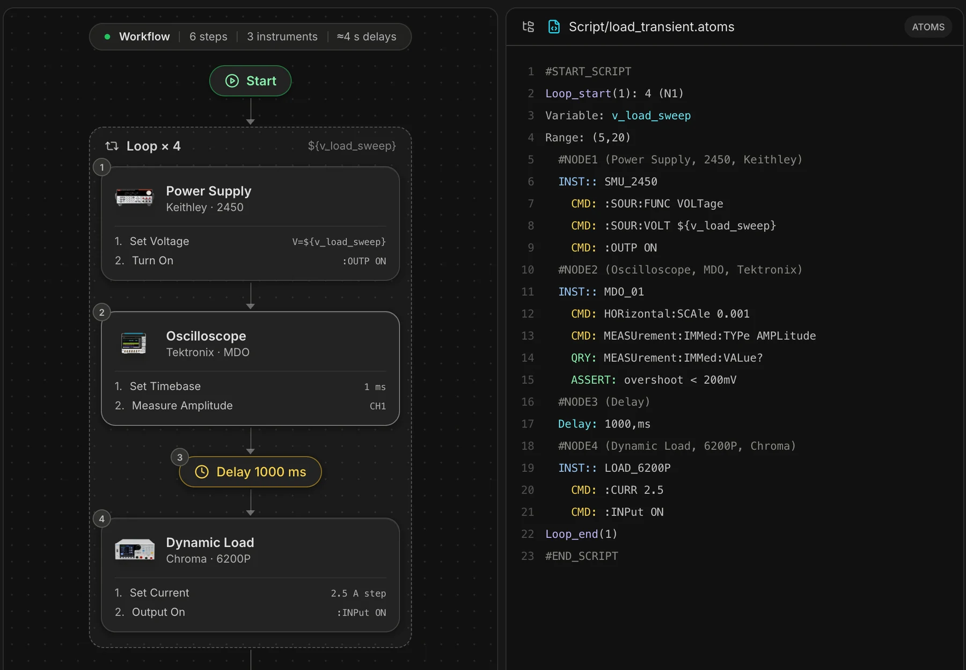966x670 pixels.
Task: Click the Script/load_transient.atoms file title
Action: point(652,27)
